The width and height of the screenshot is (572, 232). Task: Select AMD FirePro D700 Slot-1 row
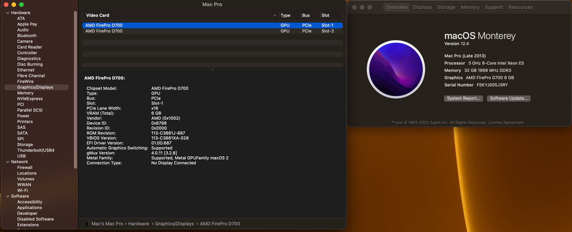(x=212, y=26)
